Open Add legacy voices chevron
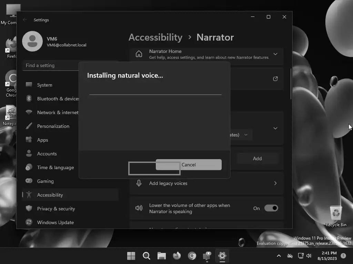The height and width of the screenshot is (264, 353). click(x=275, y=183)
